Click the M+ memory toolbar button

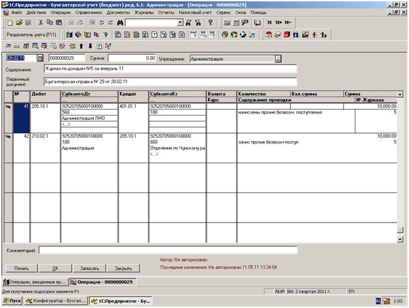click(279, 22)
